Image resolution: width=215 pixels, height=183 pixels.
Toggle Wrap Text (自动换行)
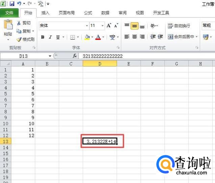179,26
